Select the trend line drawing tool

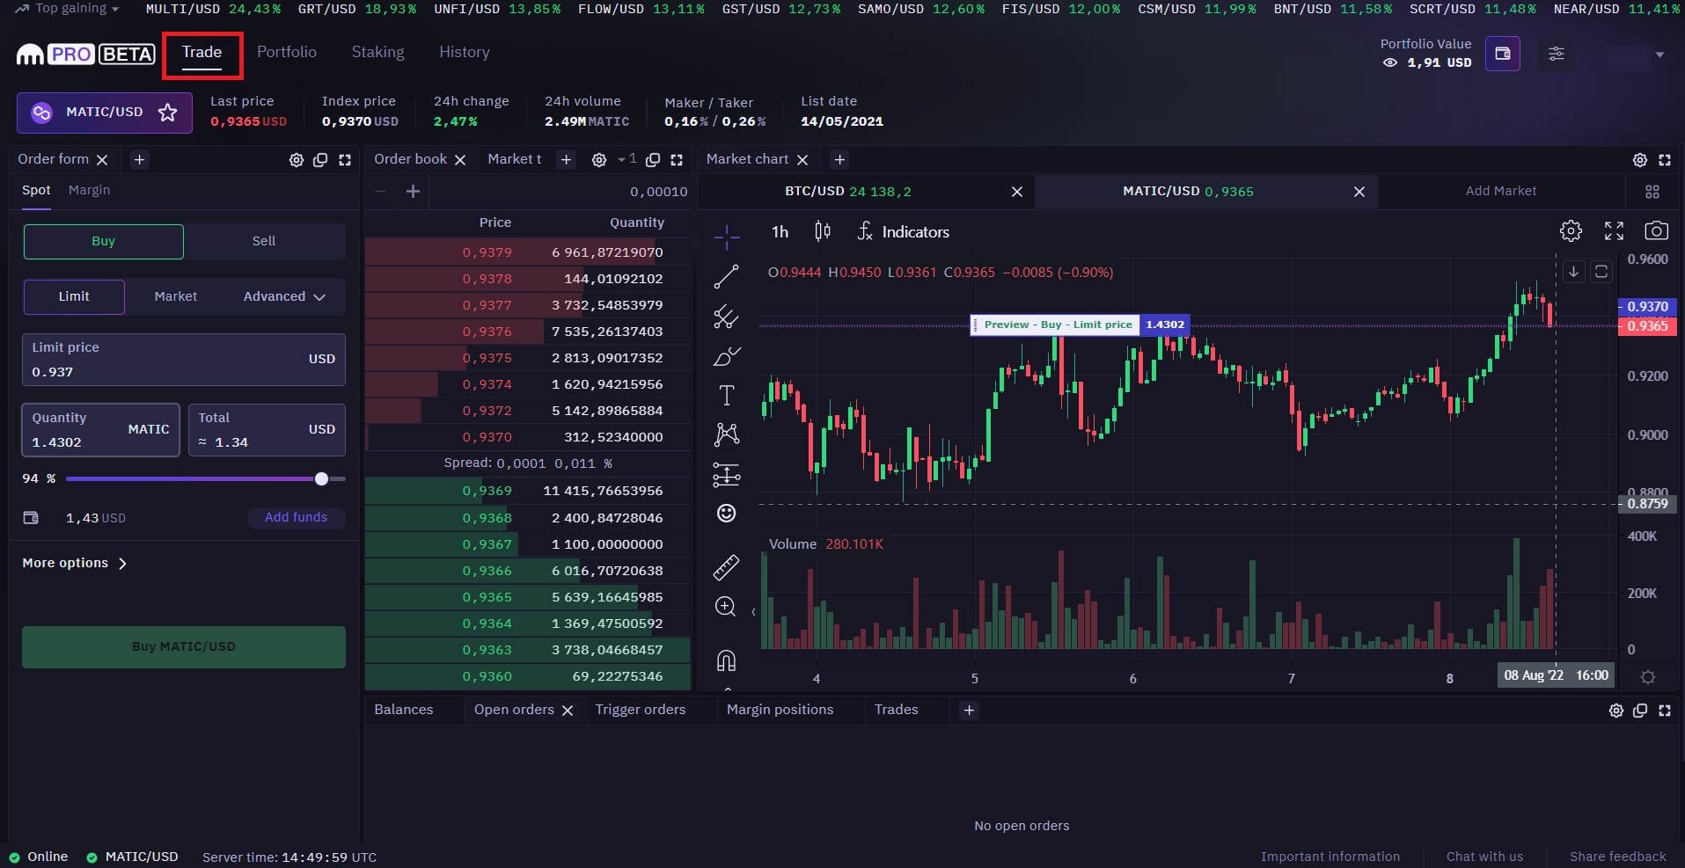(726, 277)
